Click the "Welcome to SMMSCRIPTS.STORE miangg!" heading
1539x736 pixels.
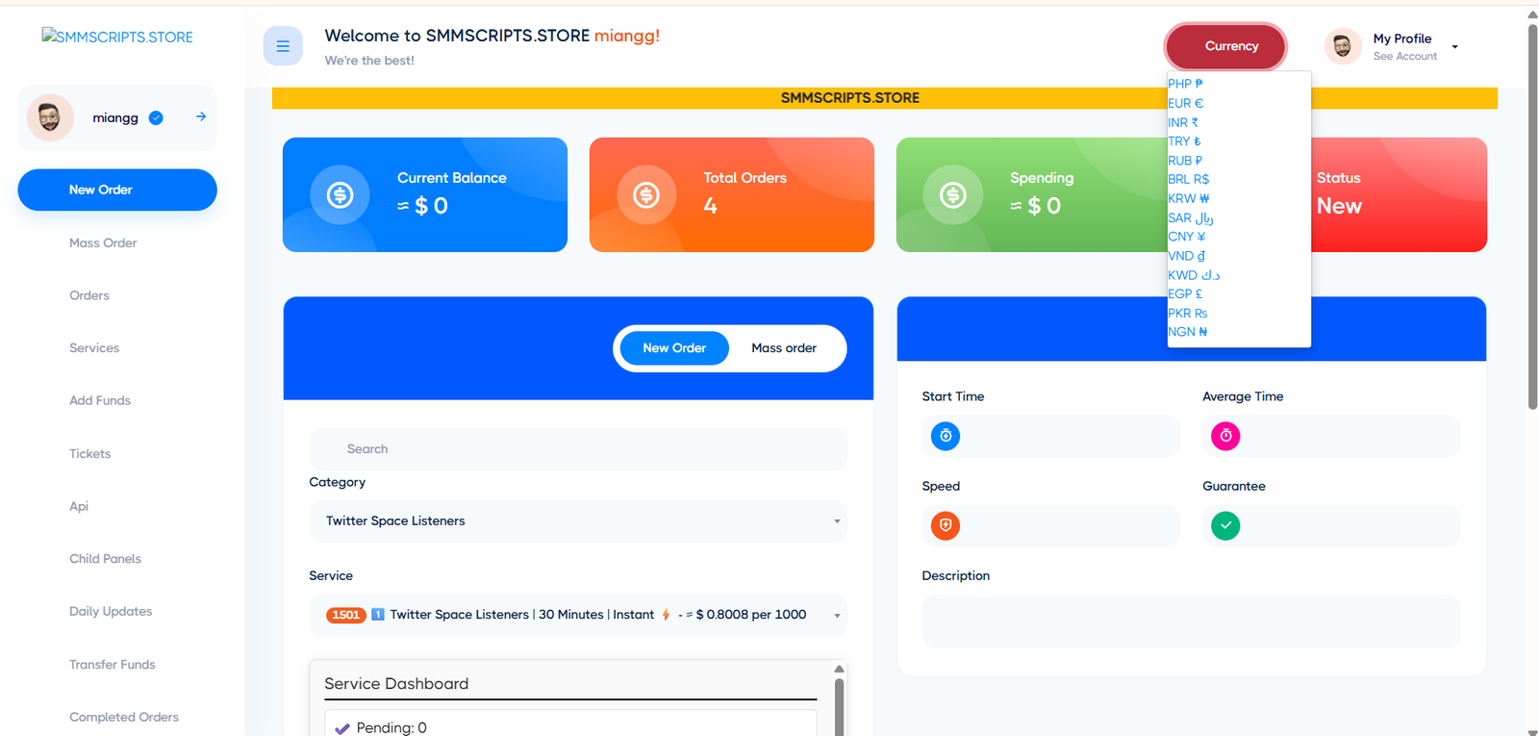(492, 36)
